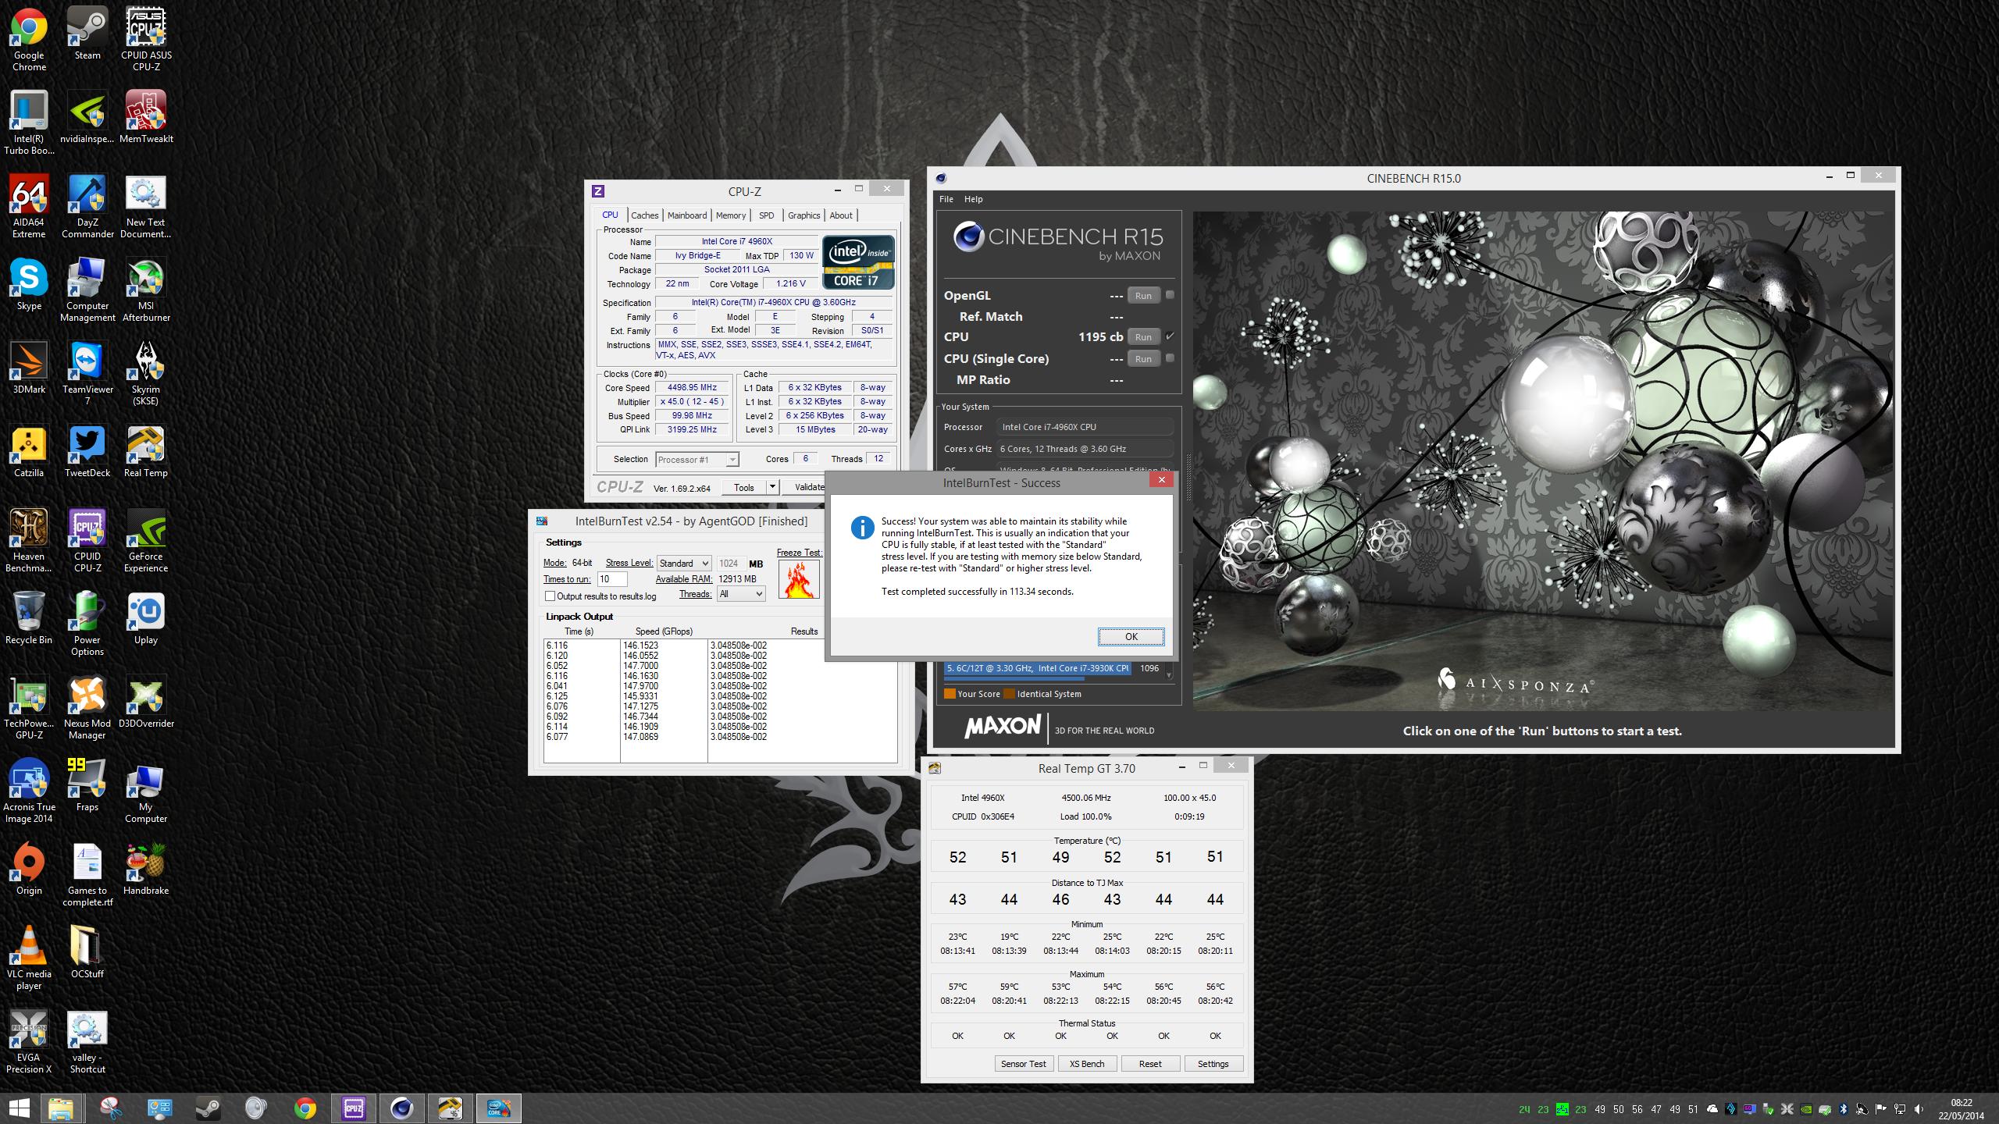This screenshot has width=1999, height=1124.
Task: Click Cinebench ranking list scrollbar down arrow
Action: pos(1169,674)
